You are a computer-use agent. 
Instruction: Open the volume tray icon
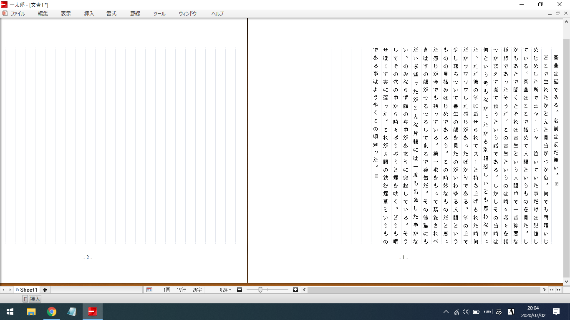point(466,312)
